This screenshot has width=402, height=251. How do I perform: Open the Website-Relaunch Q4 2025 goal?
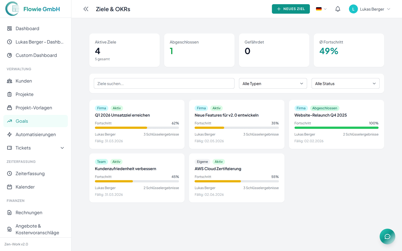click(x=320, y=115)
